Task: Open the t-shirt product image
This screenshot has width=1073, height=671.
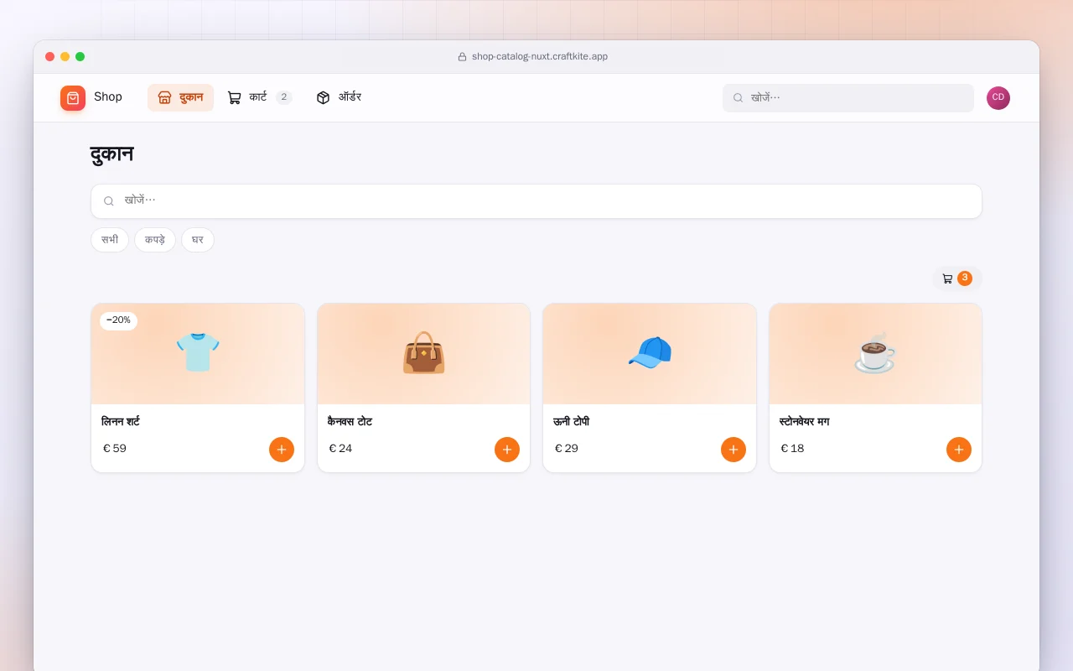Action: click(x=198, y=354)
